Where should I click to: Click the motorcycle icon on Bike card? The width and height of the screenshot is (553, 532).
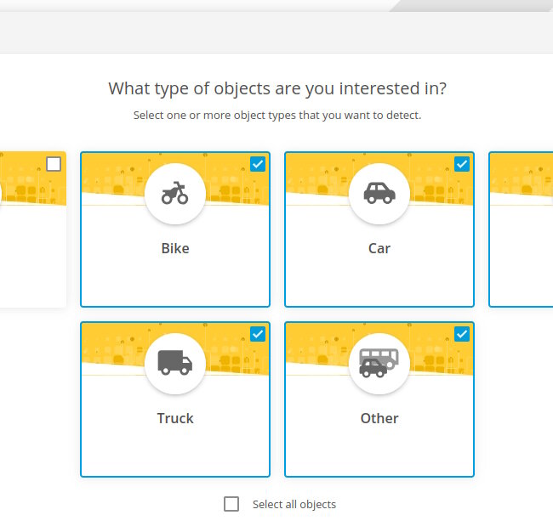click(x=174, y=193)
